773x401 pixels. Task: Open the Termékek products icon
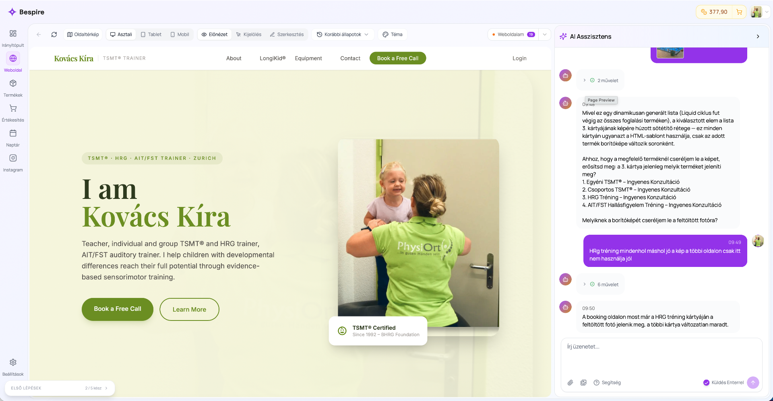[x=13, y=83]
